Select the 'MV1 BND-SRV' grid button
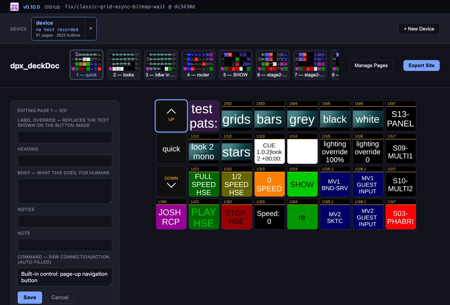 click(335, 181)
